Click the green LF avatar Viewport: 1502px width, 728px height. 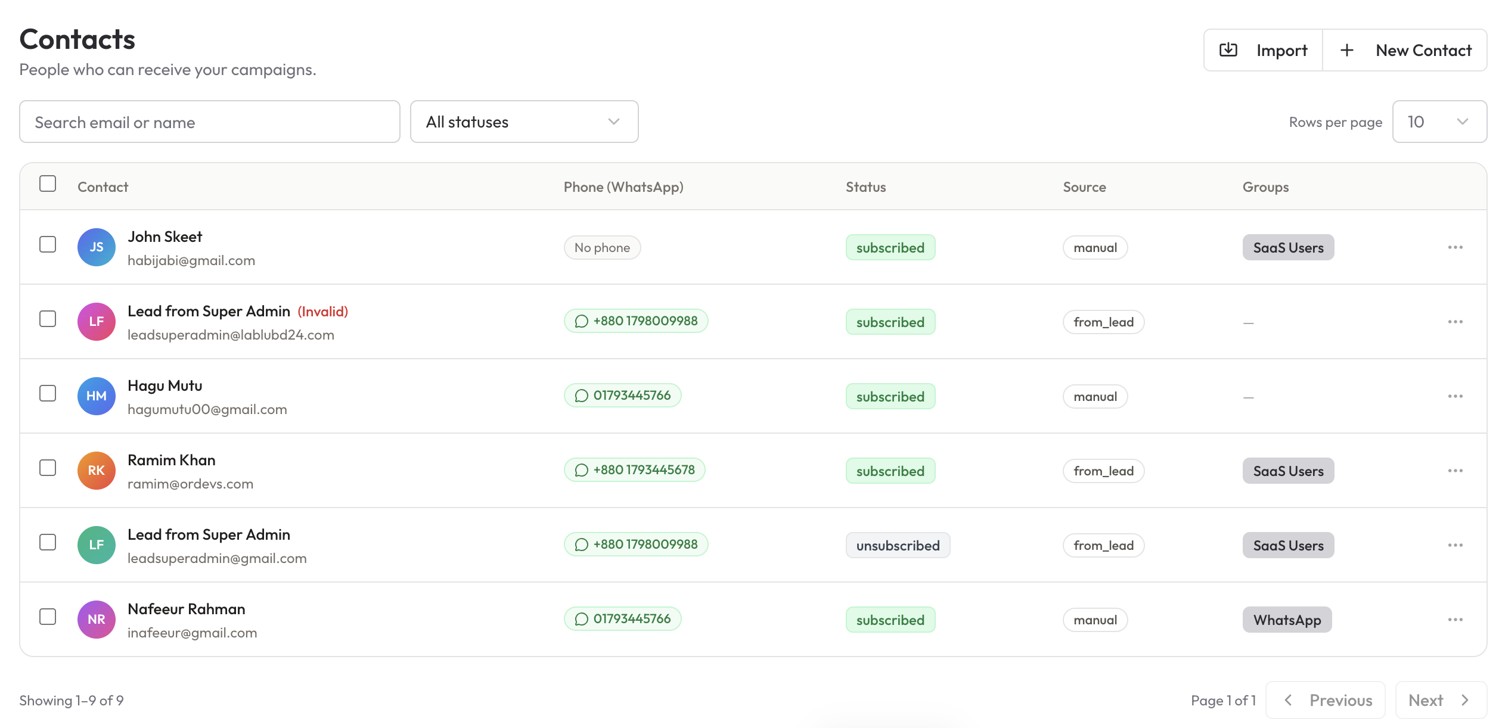(x=97, y=545)
